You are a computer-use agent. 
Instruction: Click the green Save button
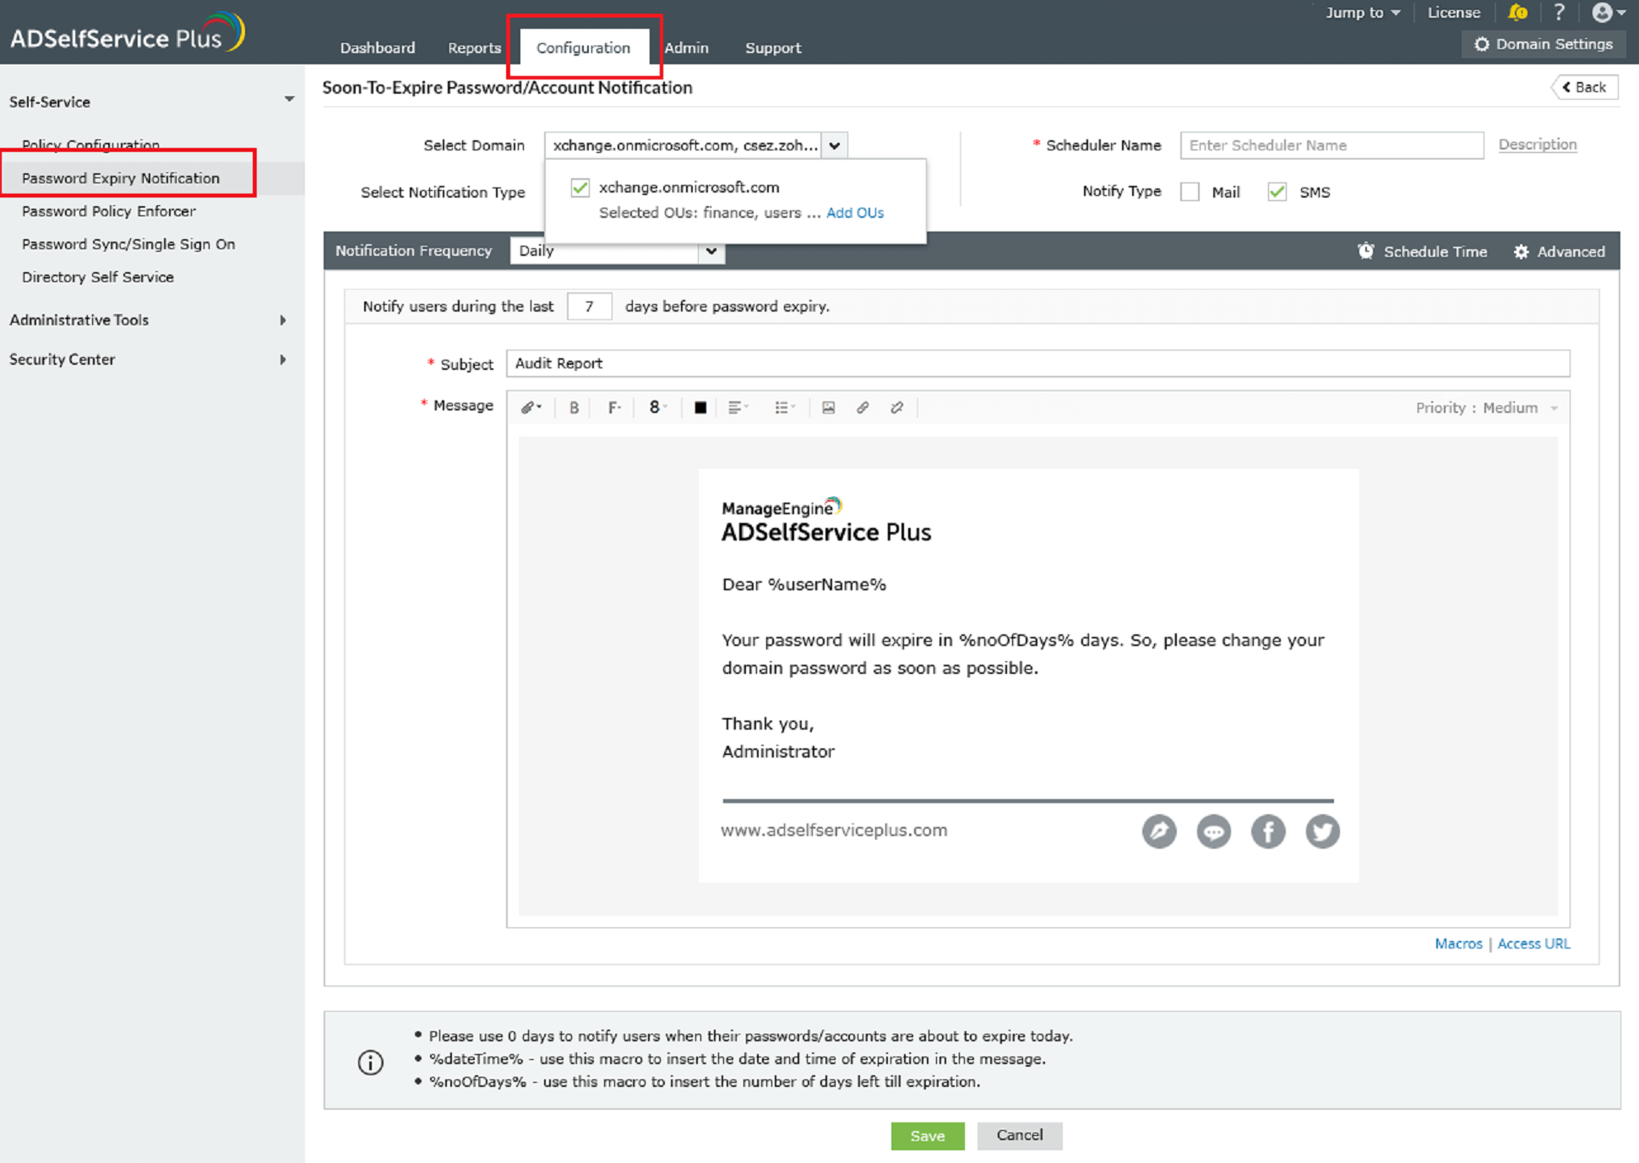click(927, 1136)
